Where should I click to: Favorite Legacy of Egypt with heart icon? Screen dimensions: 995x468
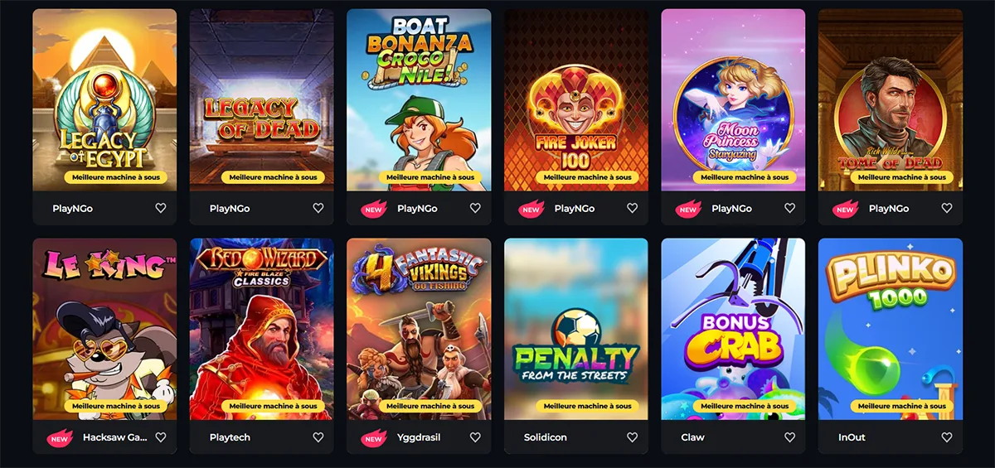[161, 209]
